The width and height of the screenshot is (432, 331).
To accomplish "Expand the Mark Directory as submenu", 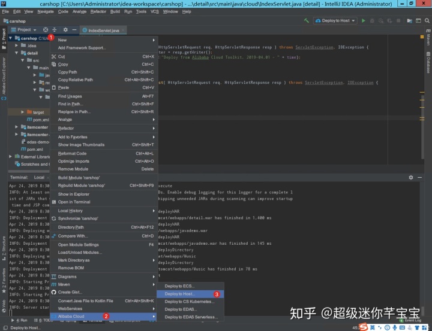I will (x=104, y=260).
